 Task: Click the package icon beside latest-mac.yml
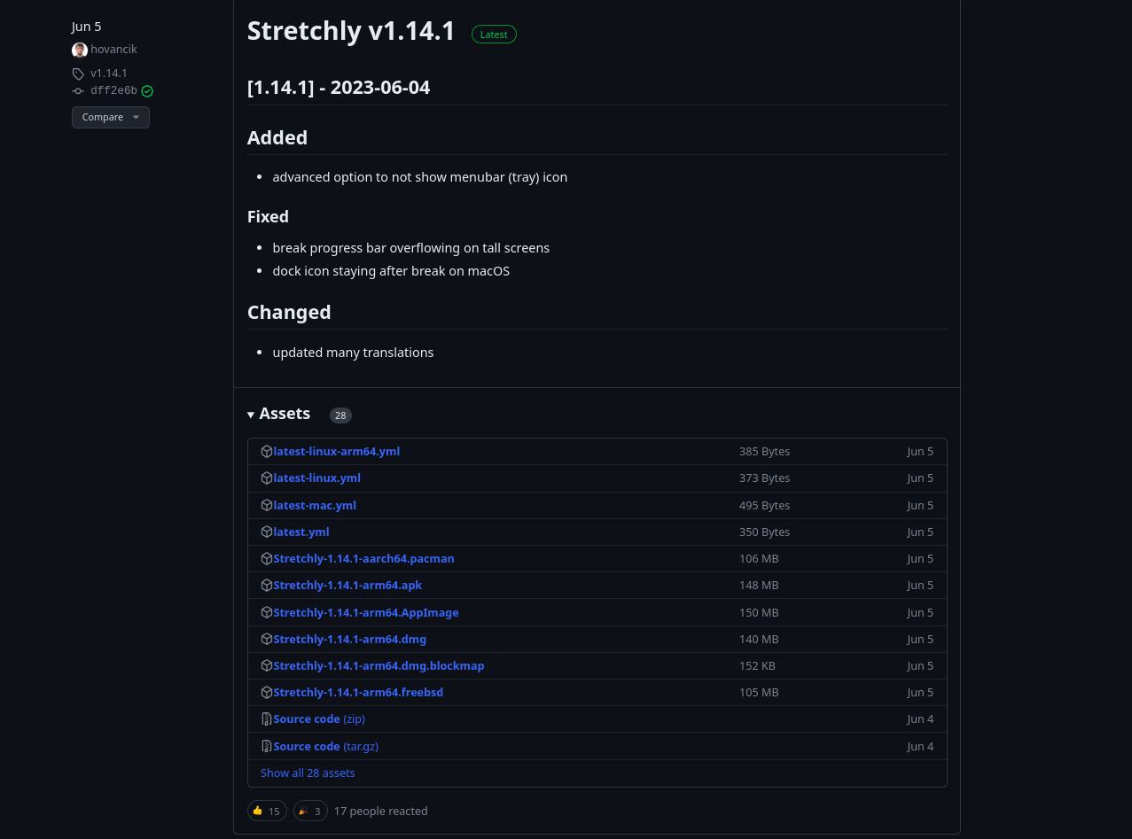pyautogui.click(x=266, y=505)
